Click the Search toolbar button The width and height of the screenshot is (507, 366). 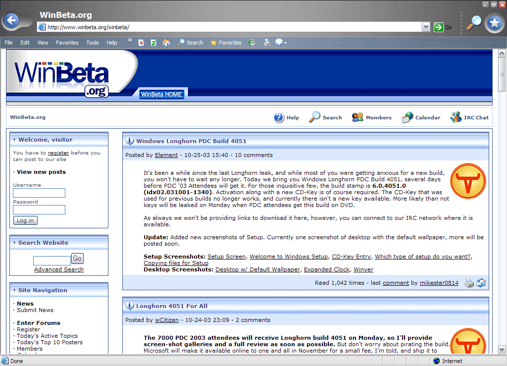tap(190, 43)
